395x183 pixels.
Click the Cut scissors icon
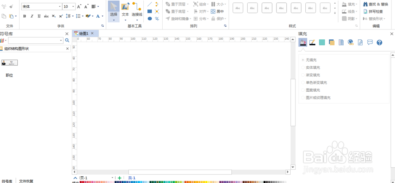(x=4, y=7)
